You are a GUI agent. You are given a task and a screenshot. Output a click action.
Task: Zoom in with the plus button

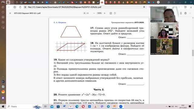point(105,13)
